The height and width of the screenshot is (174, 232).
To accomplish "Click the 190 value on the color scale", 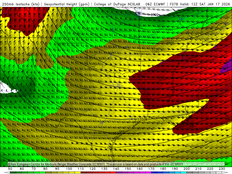I will pyautogui.click(x=175, y=169).
